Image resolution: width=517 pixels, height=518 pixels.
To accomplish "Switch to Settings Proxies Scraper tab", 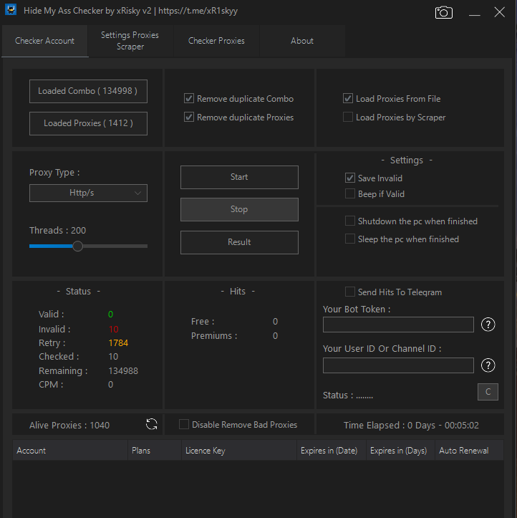I will [130, 41].
